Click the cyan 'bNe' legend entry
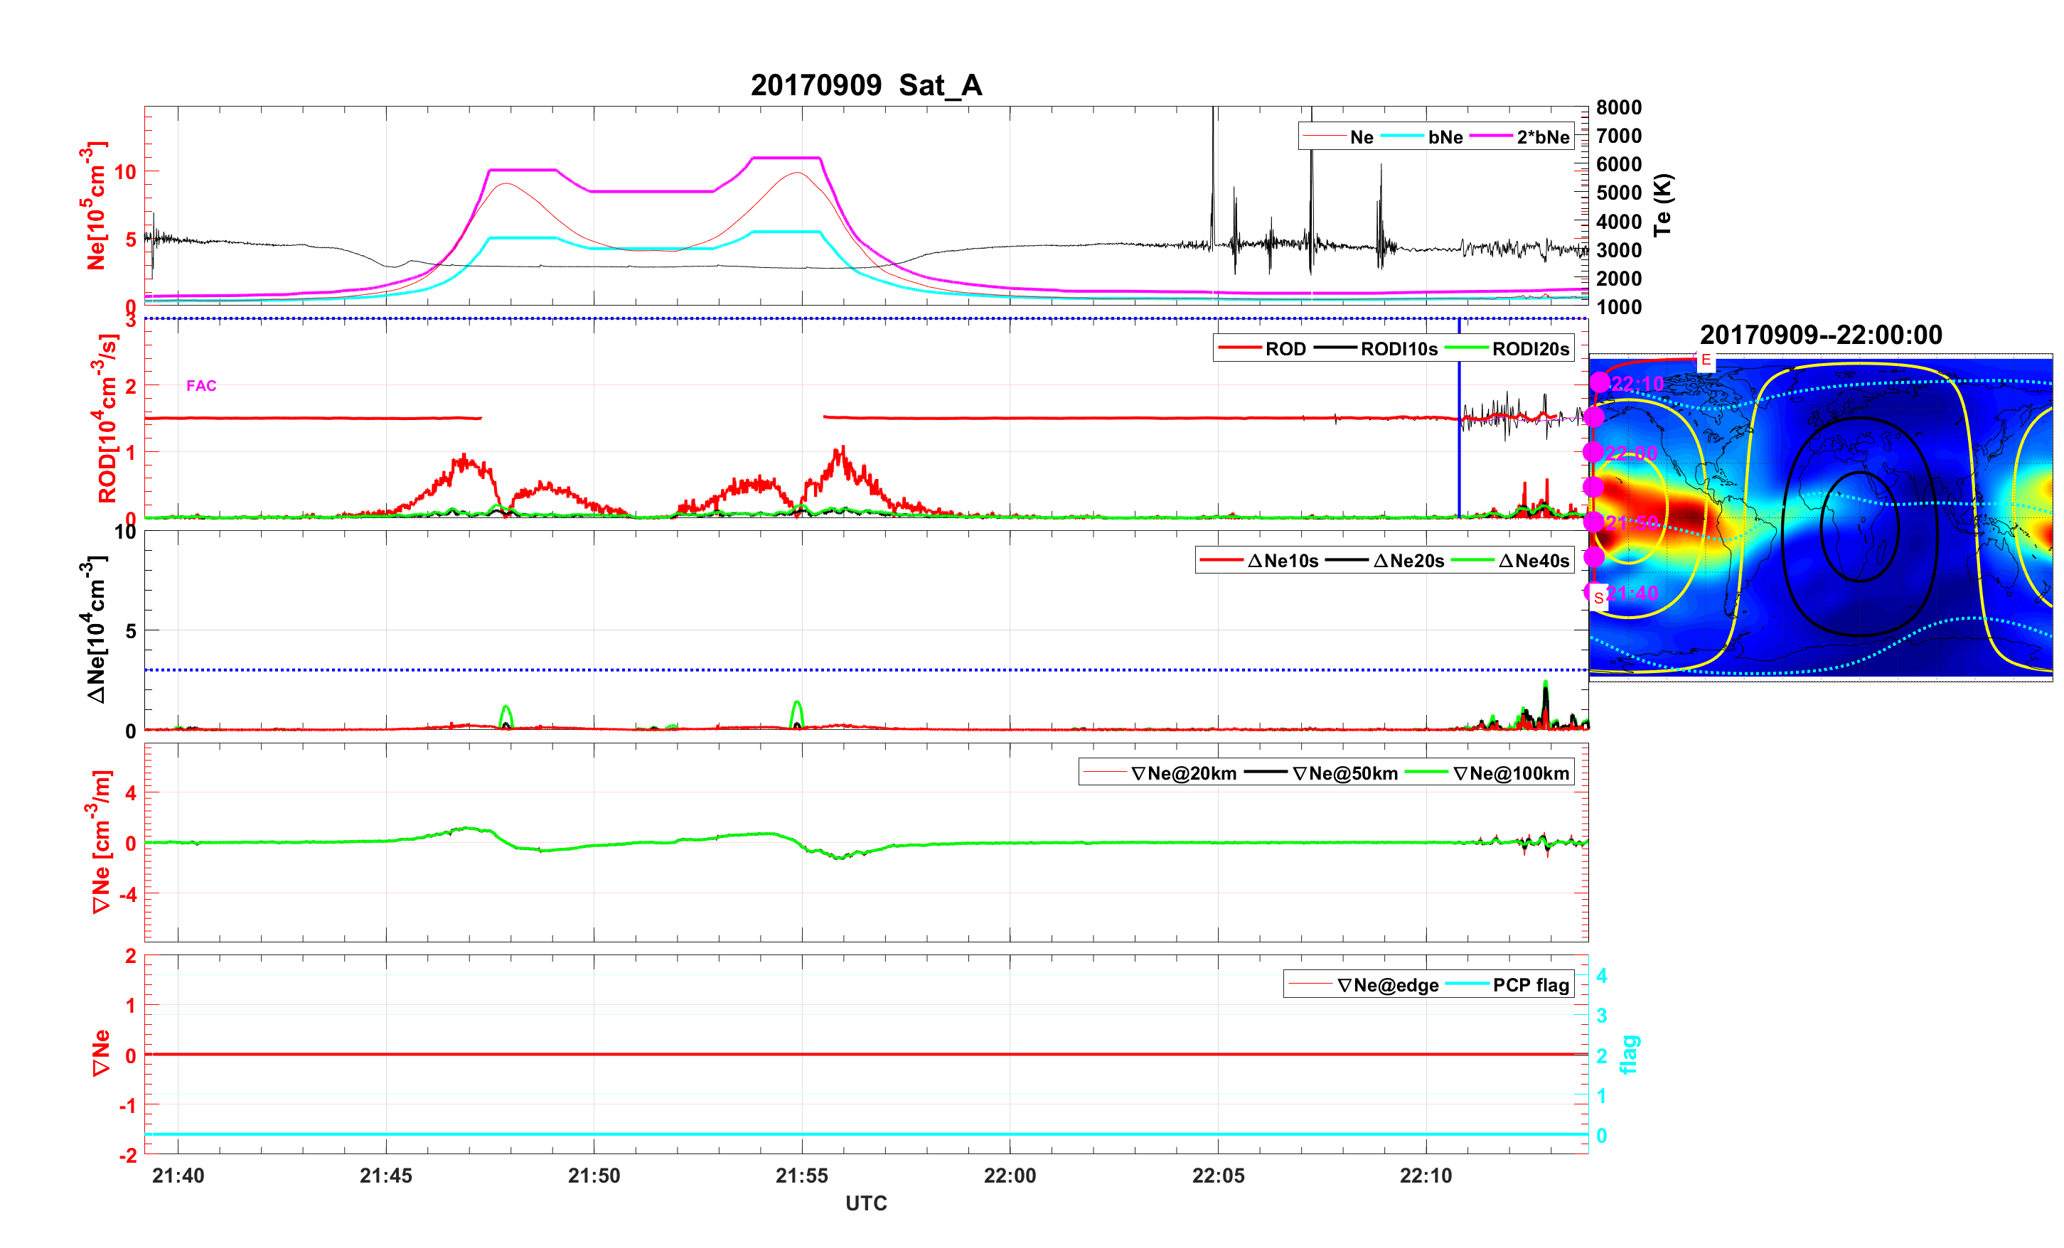This screenshot has width=2064, height=1248. 1445,137
